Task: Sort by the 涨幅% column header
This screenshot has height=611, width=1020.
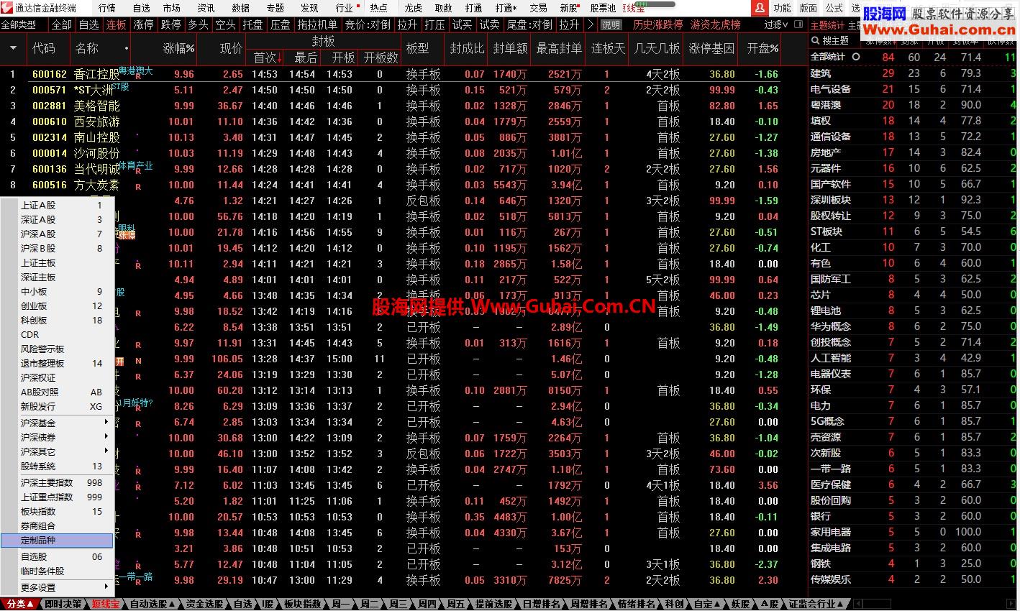Action: pyautogui.click(x=179, y=49)
